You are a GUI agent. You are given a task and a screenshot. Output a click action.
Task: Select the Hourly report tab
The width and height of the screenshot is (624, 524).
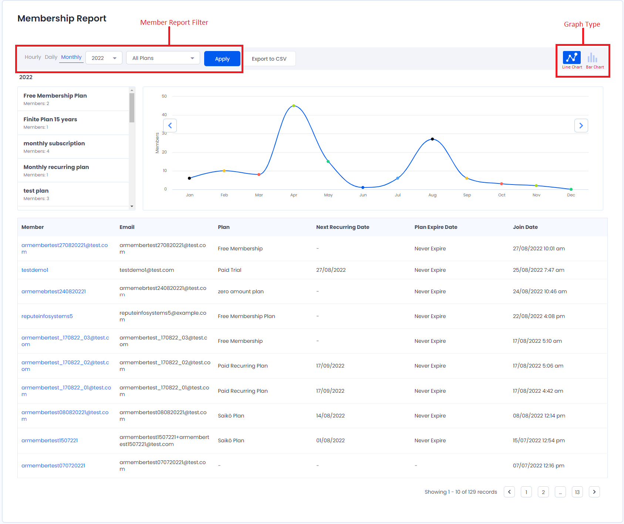[x=33, y=57]
